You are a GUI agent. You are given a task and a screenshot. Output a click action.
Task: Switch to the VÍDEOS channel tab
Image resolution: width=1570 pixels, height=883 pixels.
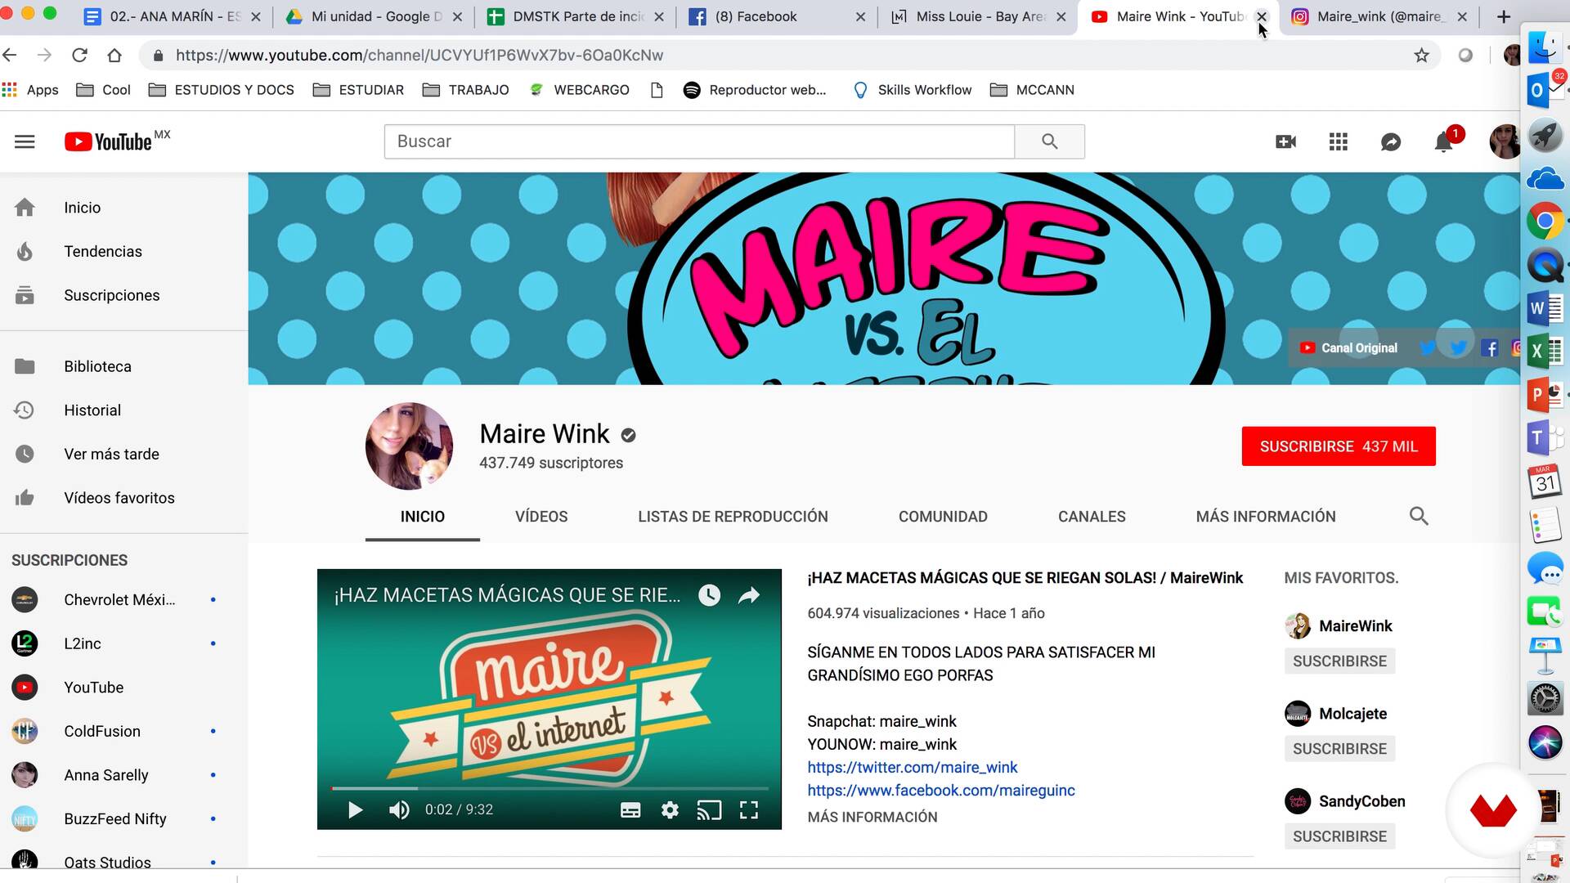pyautogui.click(x=541, y=517)
